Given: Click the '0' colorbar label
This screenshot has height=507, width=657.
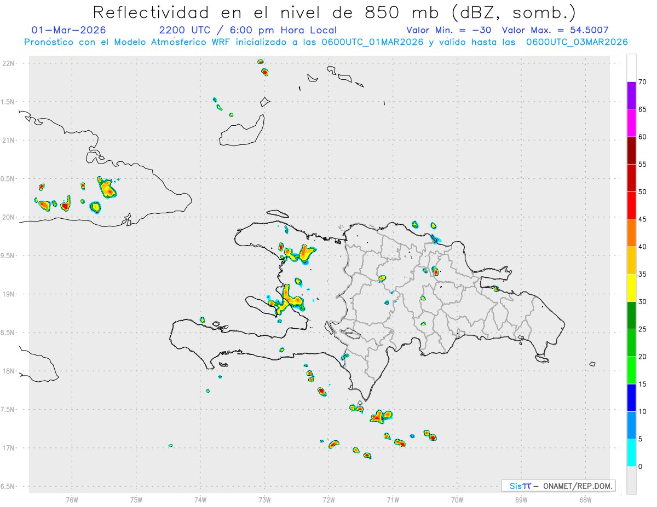Looking at the screenshot, I should point(641,467).
